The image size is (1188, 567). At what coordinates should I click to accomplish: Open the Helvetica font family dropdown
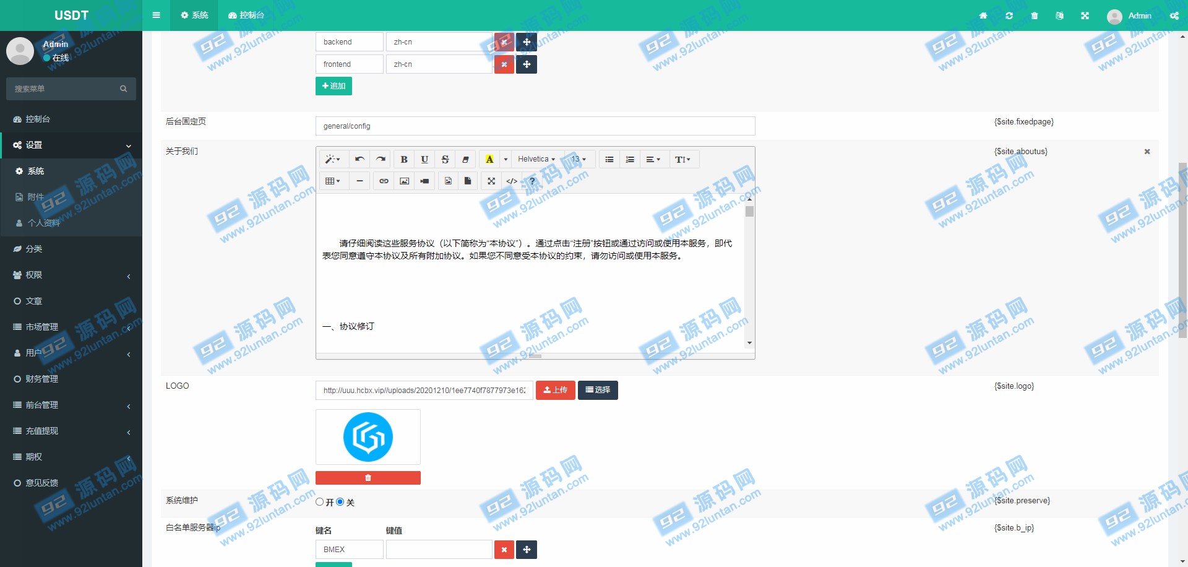click(536, 160)
